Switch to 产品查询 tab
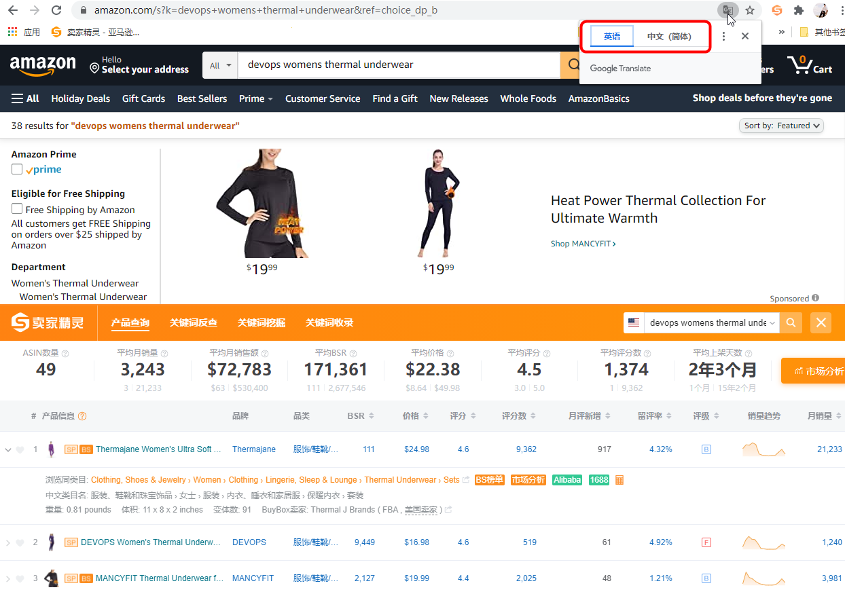Image resolution: width=845 pixels, height=594 pixels. 130,322
